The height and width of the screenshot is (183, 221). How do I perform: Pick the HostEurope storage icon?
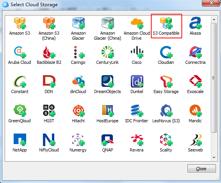(108, 111)
